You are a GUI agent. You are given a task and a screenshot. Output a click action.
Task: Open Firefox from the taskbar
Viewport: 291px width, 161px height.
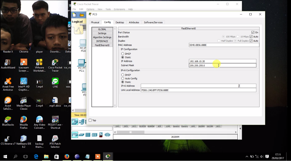67,156
